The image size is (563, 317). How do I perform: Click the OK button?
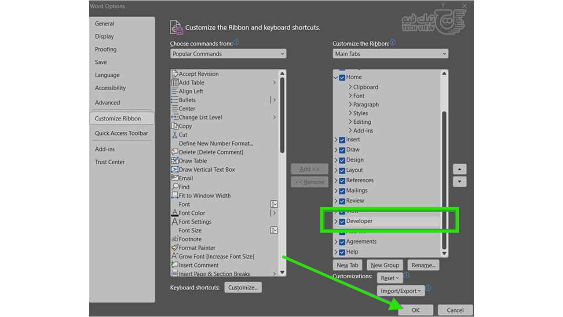coord(416,310)
